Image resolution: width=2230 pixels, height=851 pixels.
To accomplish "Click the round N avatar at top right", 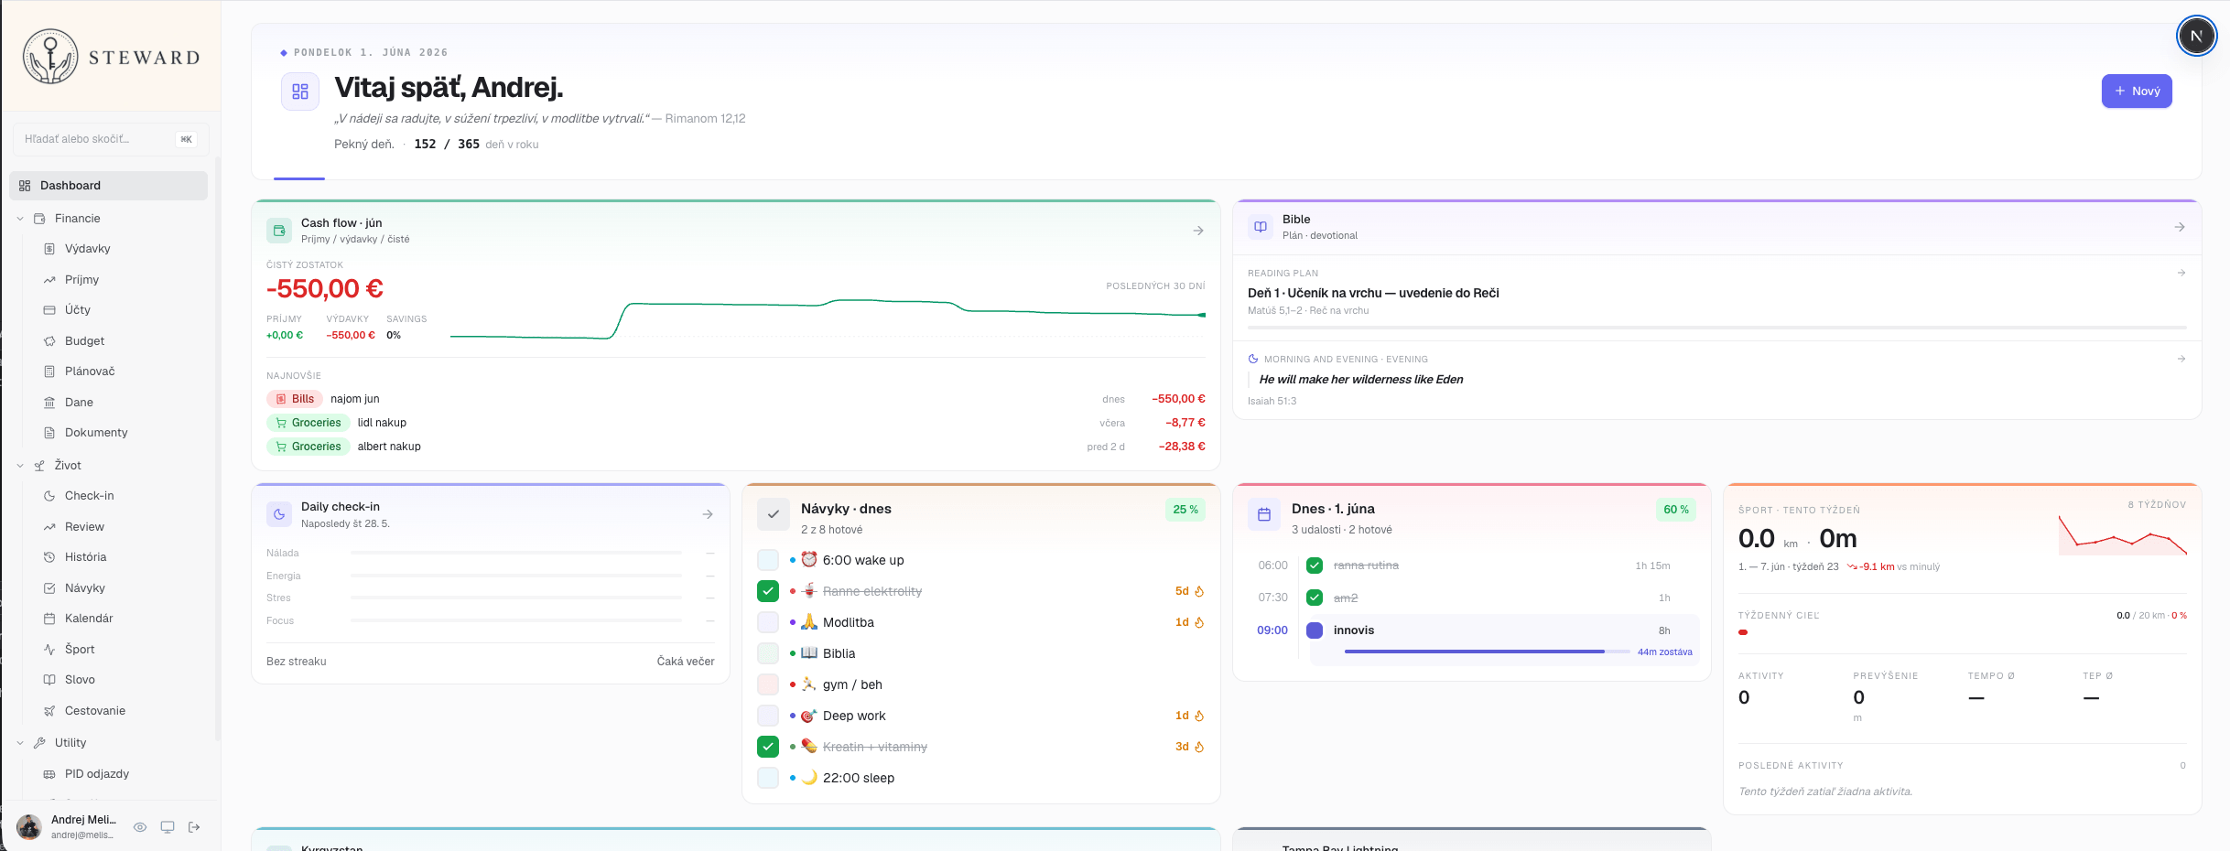I will pos(2196,36).
